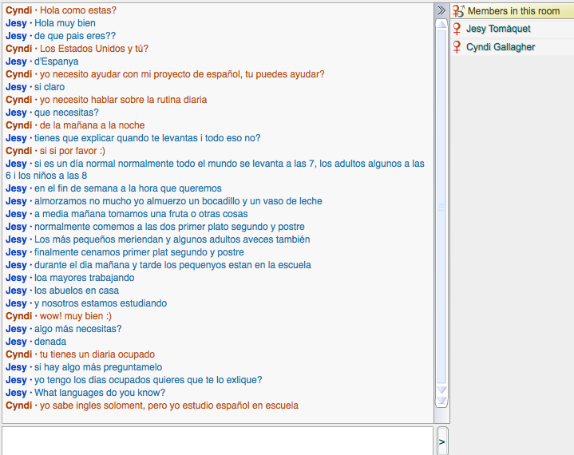Select Cyndi Gallagher in members list
This screenshot has height=455, width=574.
(501, 47)
